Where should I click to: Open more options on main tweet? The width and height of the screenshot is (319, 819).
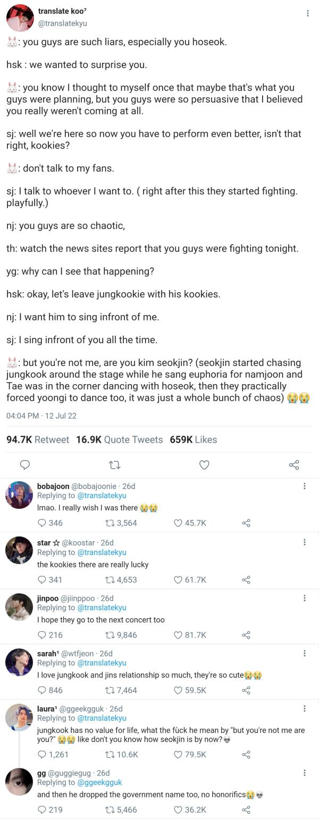coord(307,14)
